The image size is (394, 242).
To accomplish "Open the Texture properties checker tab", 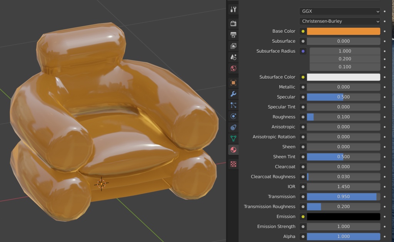I will click(x=233, y=164).
